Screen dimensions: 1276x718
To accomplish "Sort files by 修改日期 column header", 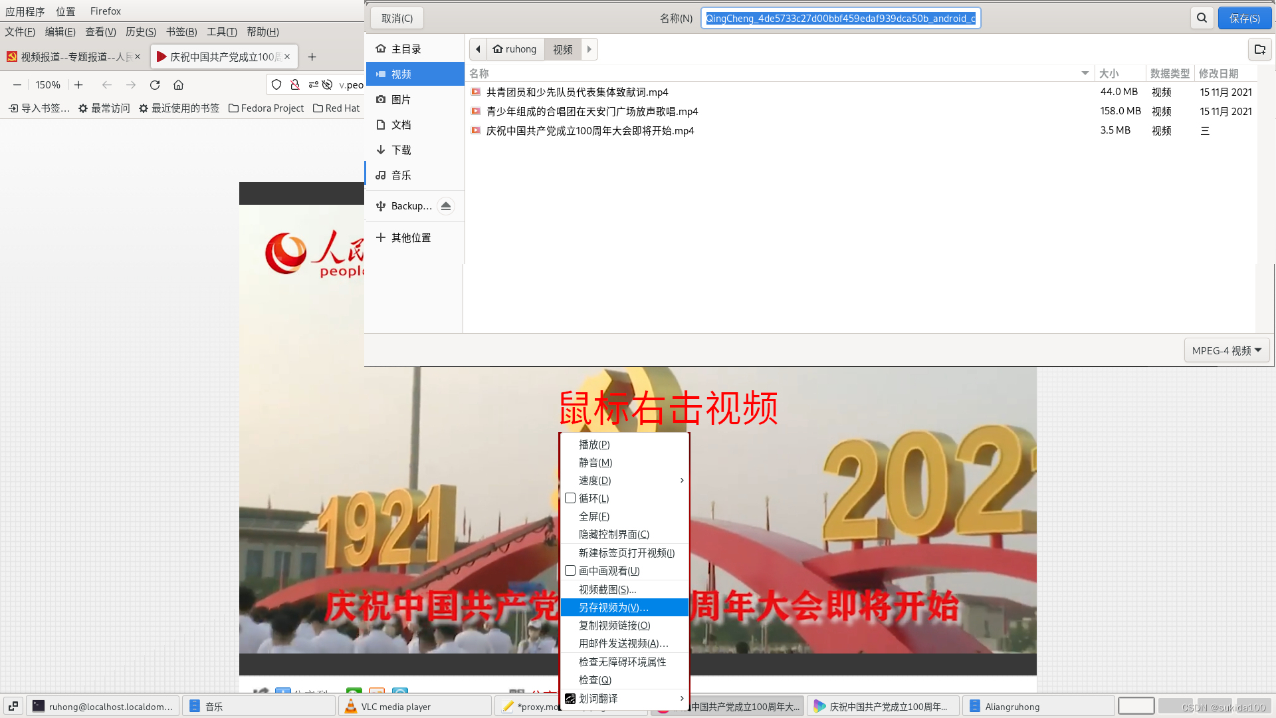I will point(1225,74).
